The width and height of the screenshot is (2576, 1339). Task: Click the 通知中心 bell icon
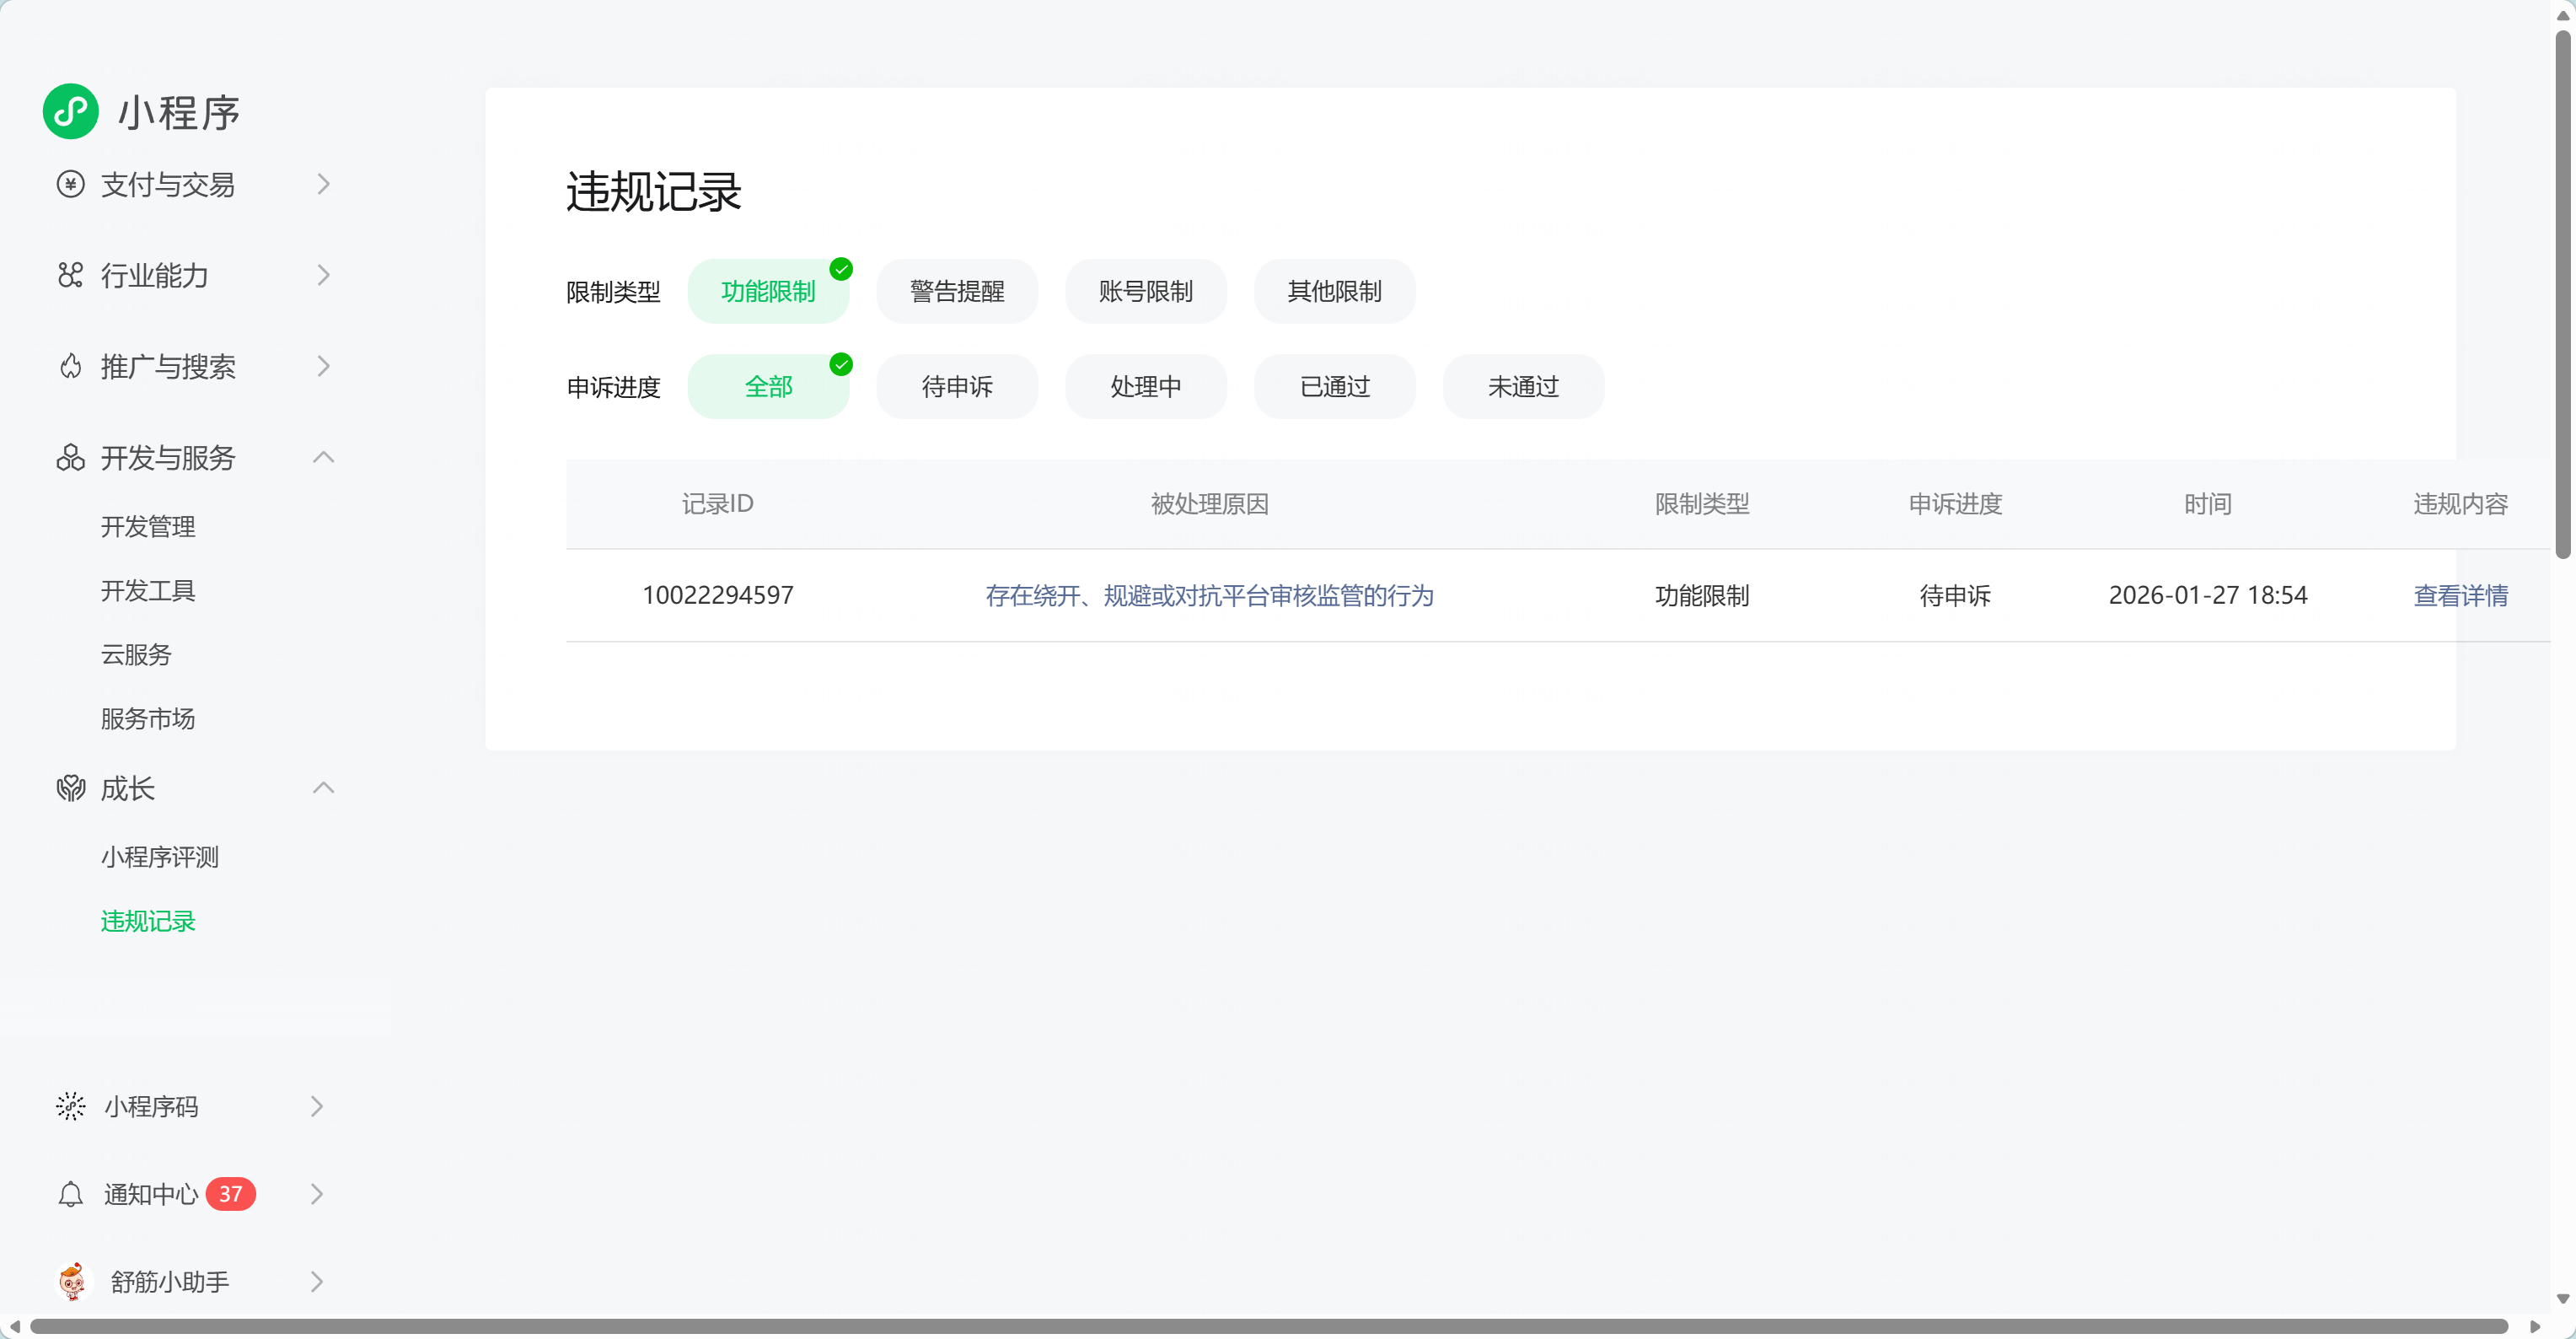click(x=70, y=1194)
